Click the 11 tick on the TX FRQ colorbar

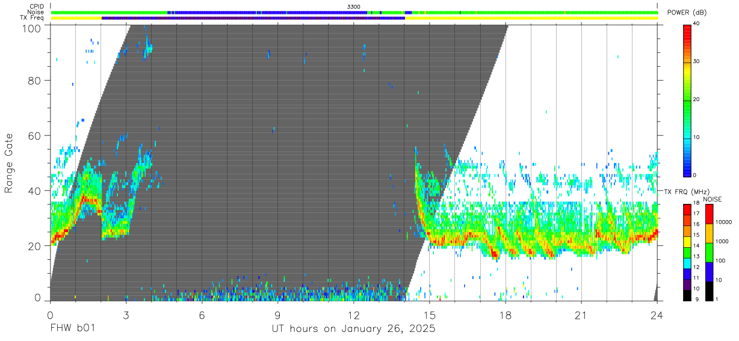tap(696, 278)
